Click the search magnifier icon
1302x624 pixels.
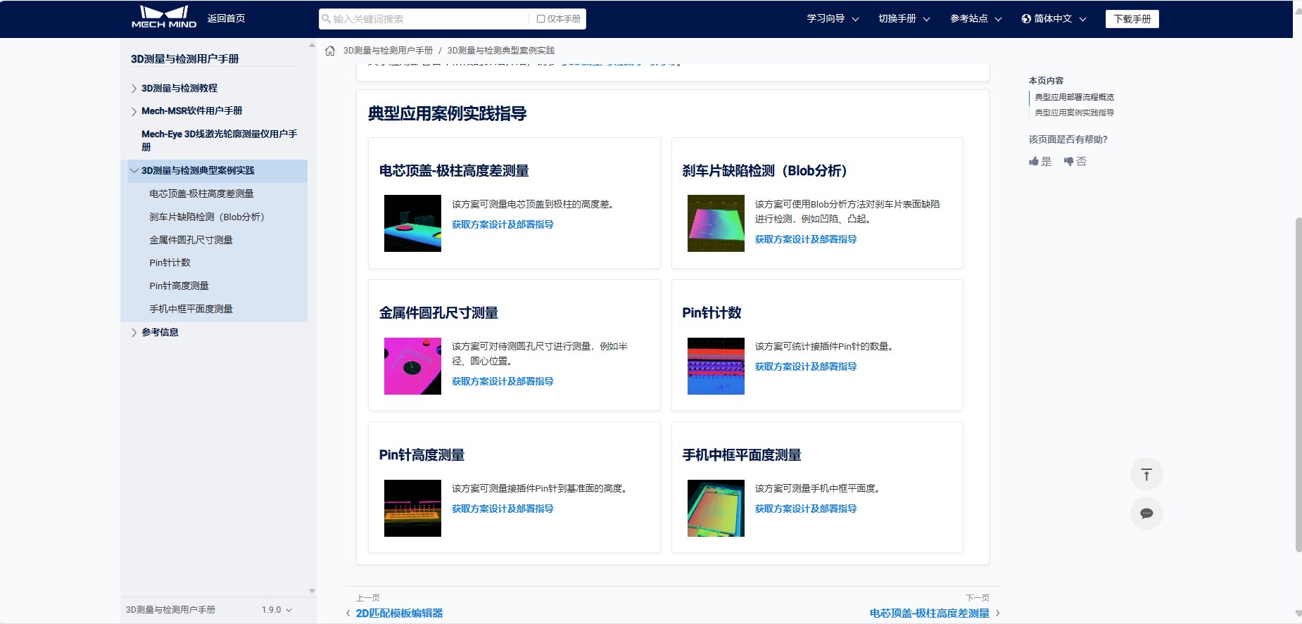pyautogui.click(x=327, y=19)
